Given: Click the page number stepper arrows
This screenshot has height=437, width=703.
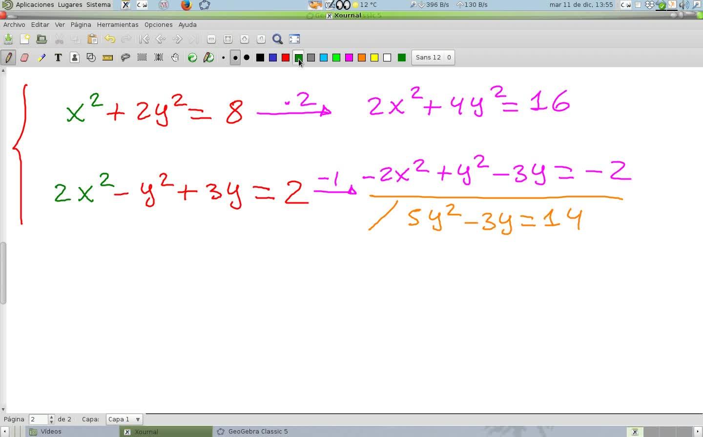Looking at the screenshot, I should (x=51, y=419).
